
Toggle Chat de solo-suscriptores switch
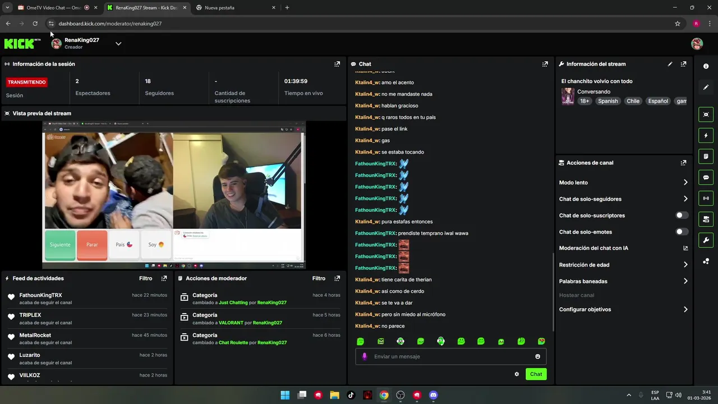click(x=682, y=215)
